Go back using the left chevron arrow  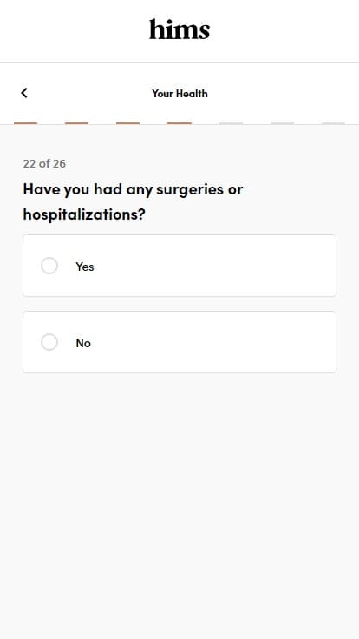click(24, 93)
